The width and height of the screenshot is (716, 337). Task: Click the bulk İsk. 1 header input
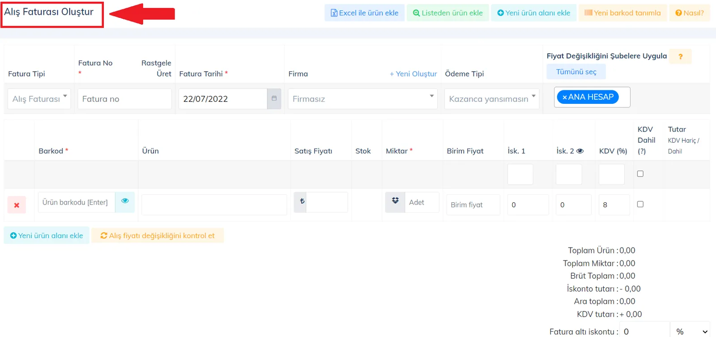tap(520, 175)
